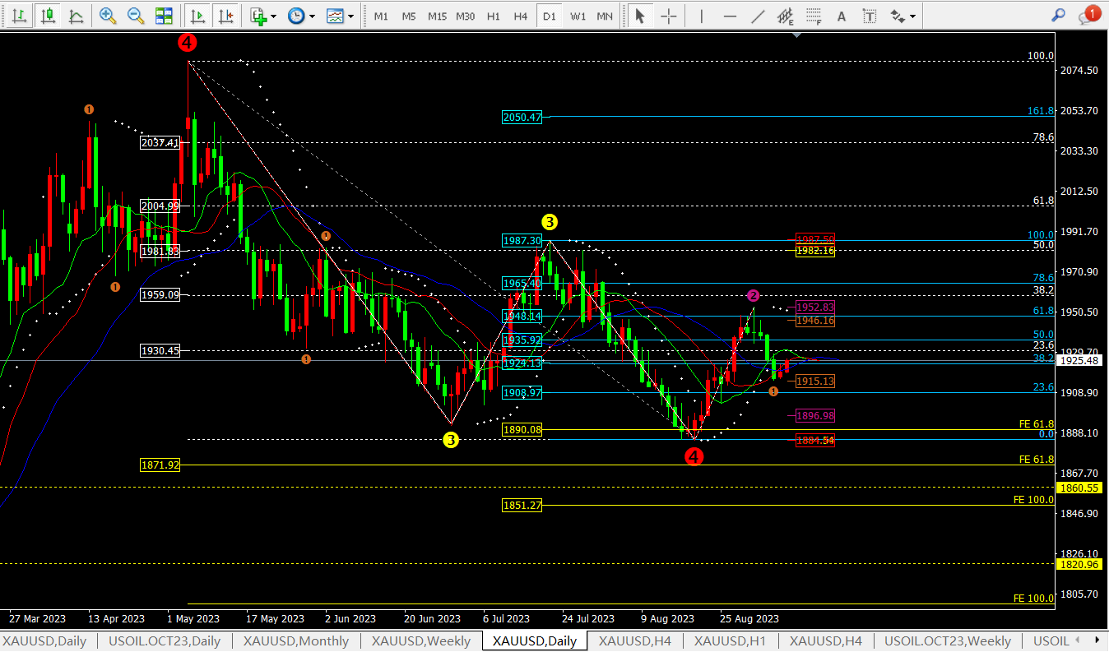Pick the horizontal line drawing tool
Image resolution: width=1109 pixels, height=652 pixels.
click(730, 16)
